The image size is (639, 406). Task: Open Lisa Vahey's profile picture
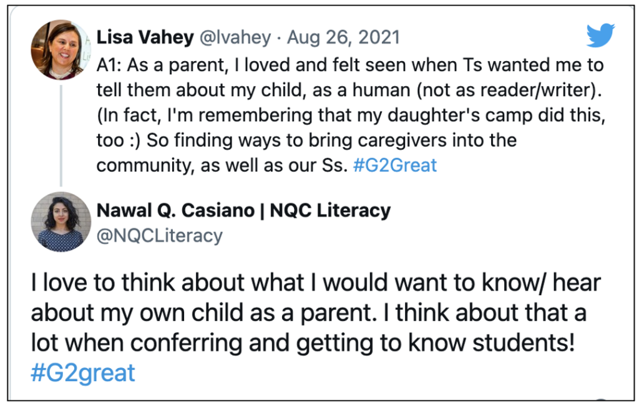pos(61,50)
